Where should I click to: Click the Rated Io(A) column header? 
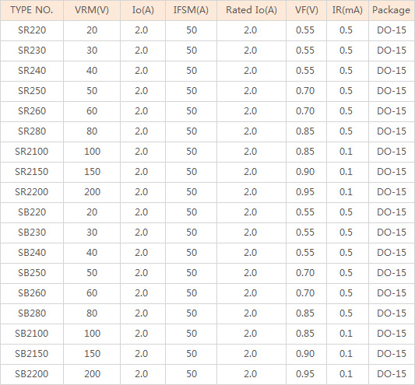[x=251, y=10]
